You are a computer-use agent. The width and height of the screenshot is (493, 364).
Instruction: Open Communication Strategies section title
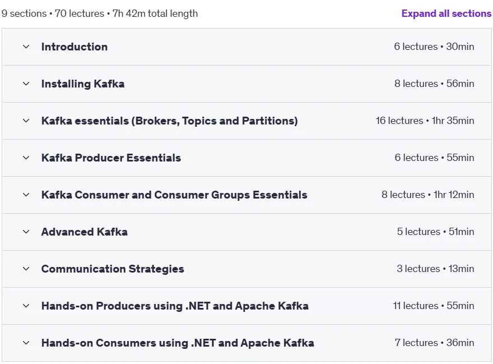tap(113, 269)
